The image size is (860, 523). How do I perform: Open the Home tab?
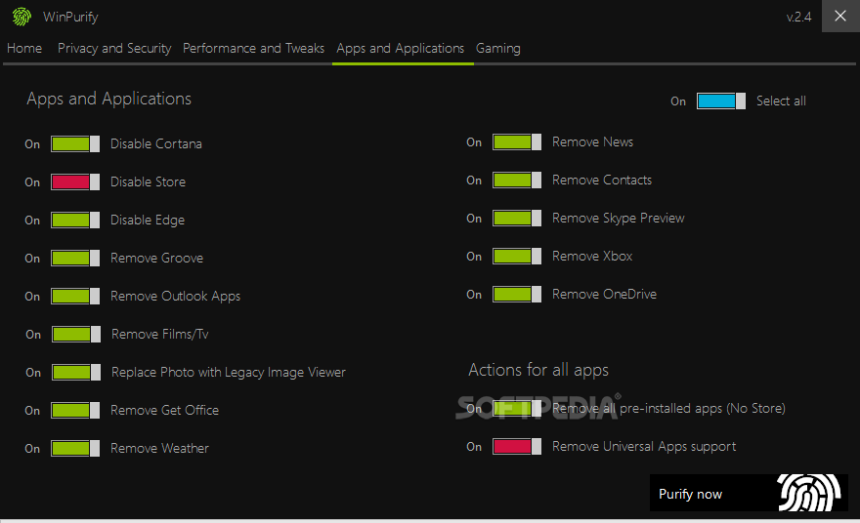coord(24,48)
